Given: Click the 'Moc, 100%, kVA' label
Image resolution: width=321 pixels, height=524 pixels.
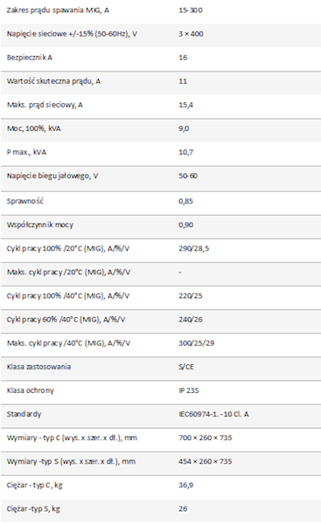Looking at the screenshot, I should click(34, 128).
